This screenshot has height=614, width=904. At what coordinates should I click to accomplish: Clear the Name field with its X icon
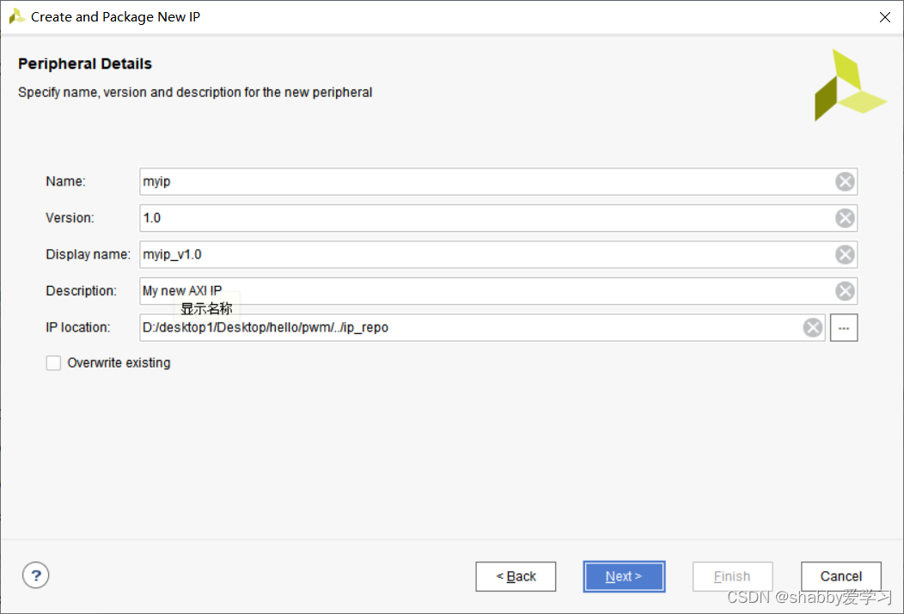[845, 182]
